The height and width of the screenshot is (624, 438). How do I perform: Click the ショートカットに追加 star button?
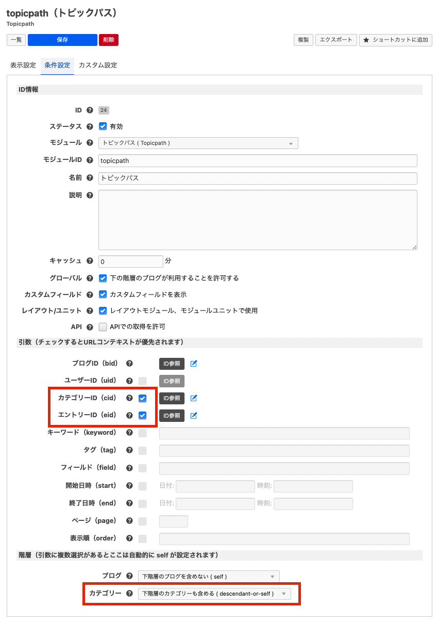[x=395, y=40]
